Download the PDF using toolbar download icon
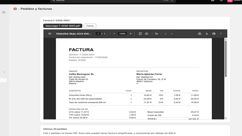Viewport: 242px width, 136px height. coord(207,34)
